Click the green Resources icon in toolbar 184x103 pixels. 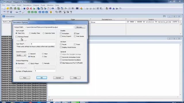[34, 8]
